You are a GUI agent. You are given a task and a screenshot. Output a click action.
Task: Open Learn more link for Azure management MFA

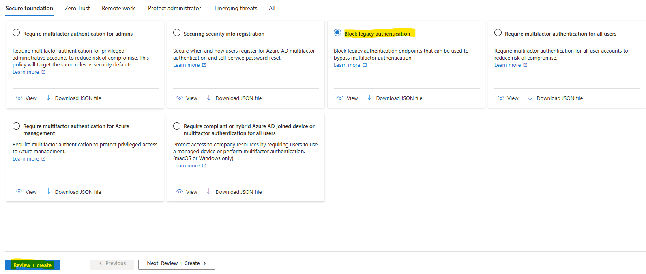[26, 159]
